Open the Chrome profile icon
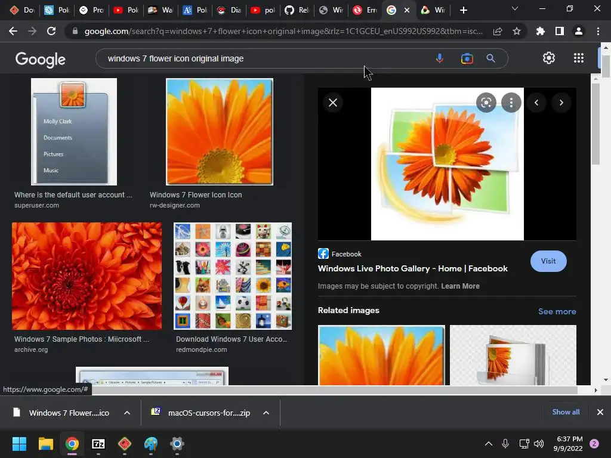 point(579,31)
